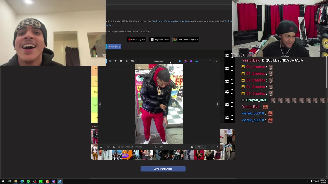Image resolution: width=328 pixels, height=184 pixels.
Task: Share the image from the Photos toolbar
Action: coord(127,61)
